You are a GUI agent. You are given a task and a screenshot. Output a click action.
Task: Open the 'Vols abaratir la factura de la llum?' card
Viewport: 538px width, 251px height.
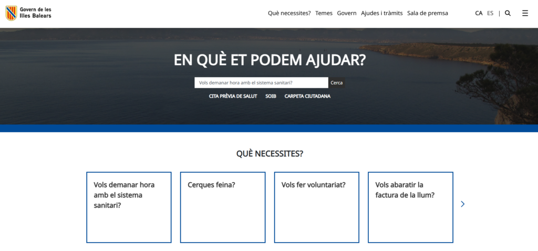[410, 207]
